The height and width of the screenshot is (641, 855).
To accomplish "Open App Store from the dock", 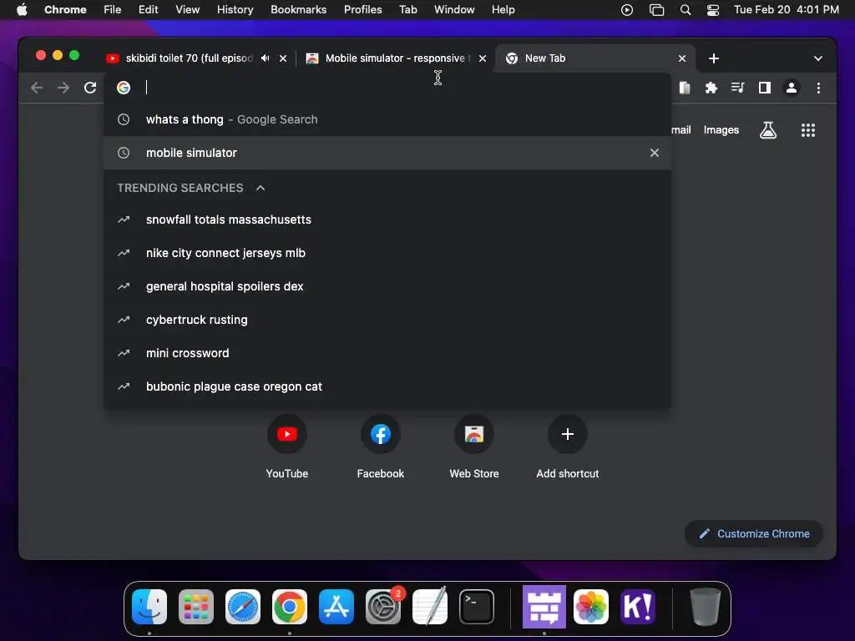I will pyautogui.click(x=336, y=607).
